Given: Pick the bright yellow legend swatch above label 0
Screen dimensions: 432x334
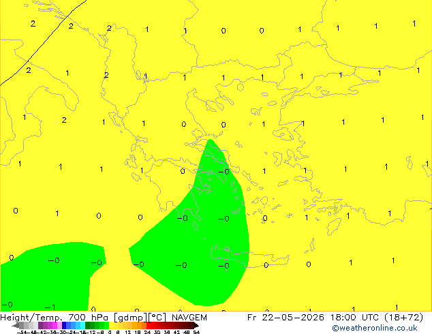Looking at the screenshot, I should pos(111,325).
